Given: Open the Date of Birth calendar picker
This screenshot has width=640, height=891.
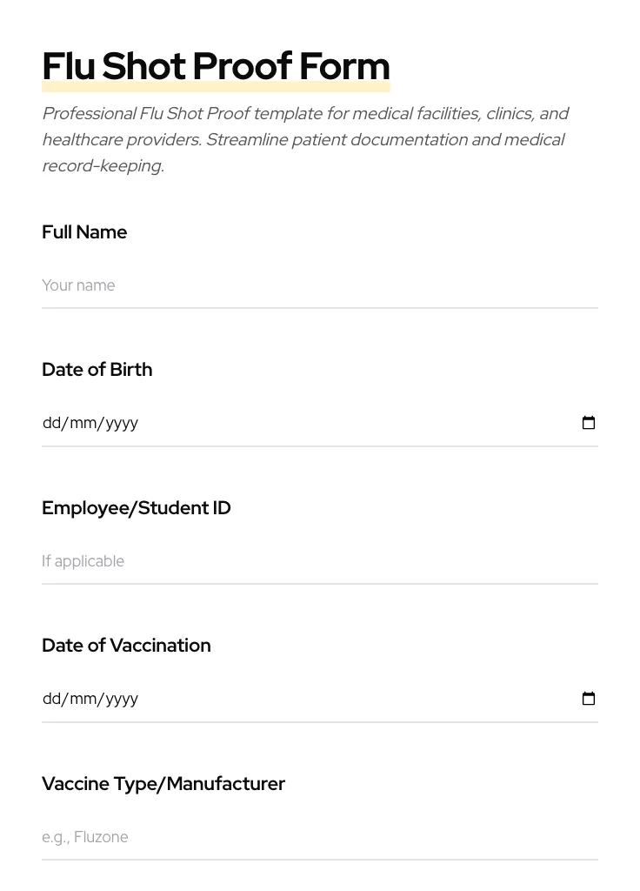Looking at the screenshot, I should coord(589,423).
